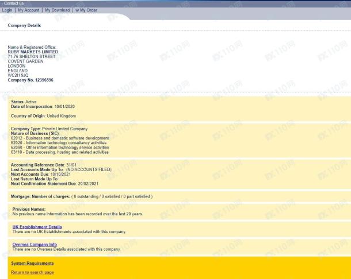Click postcode WC2H 9JQ
The image size is (351, 279).
pyautogui.click(x=18, y=75)
